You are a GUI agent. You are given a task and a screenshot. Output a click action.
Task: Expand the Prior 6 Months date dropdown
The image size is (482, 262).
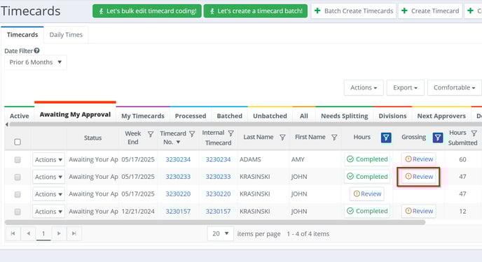(x=36, y=62)
